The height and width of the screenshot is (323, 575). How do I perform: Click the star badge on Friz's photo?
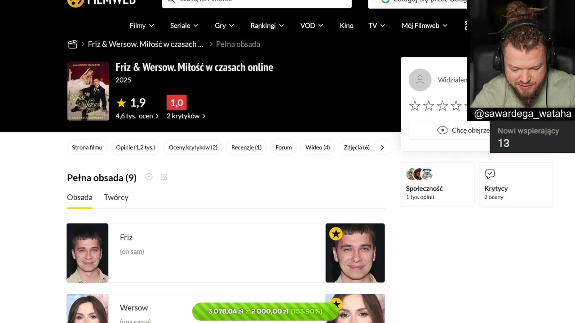click(336, 234)
